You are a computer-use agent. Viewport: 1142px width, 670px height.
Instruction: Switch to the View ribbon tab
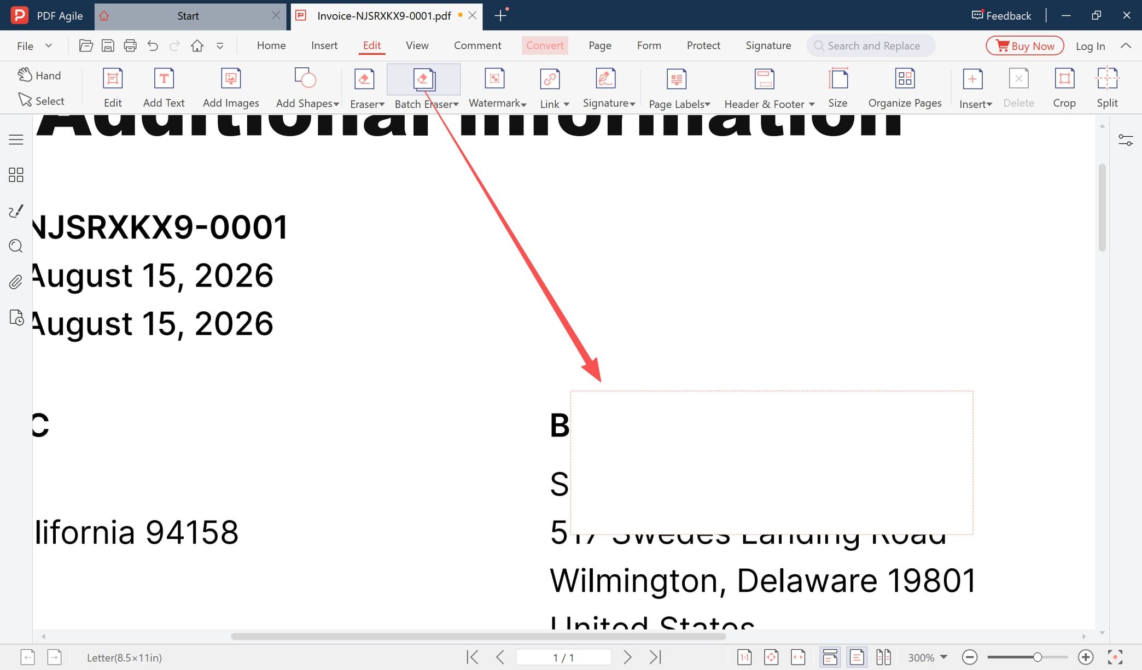coord(417,45)
